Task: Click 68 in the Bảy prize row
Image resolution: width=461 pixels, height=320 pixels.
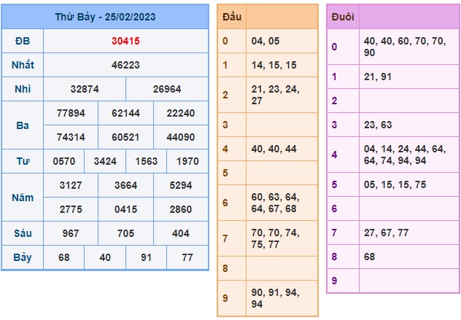Action: 63,258
